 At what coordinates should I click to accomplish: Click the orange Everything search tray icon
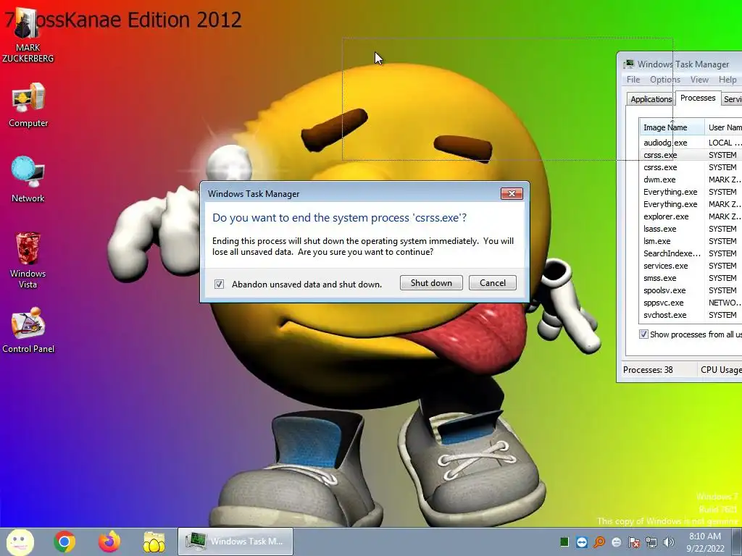[599, 542]
